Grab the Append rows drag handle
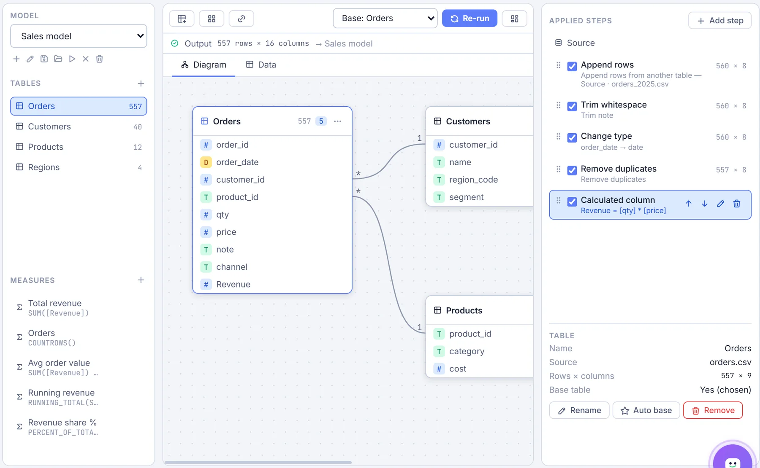 point(558,65)
